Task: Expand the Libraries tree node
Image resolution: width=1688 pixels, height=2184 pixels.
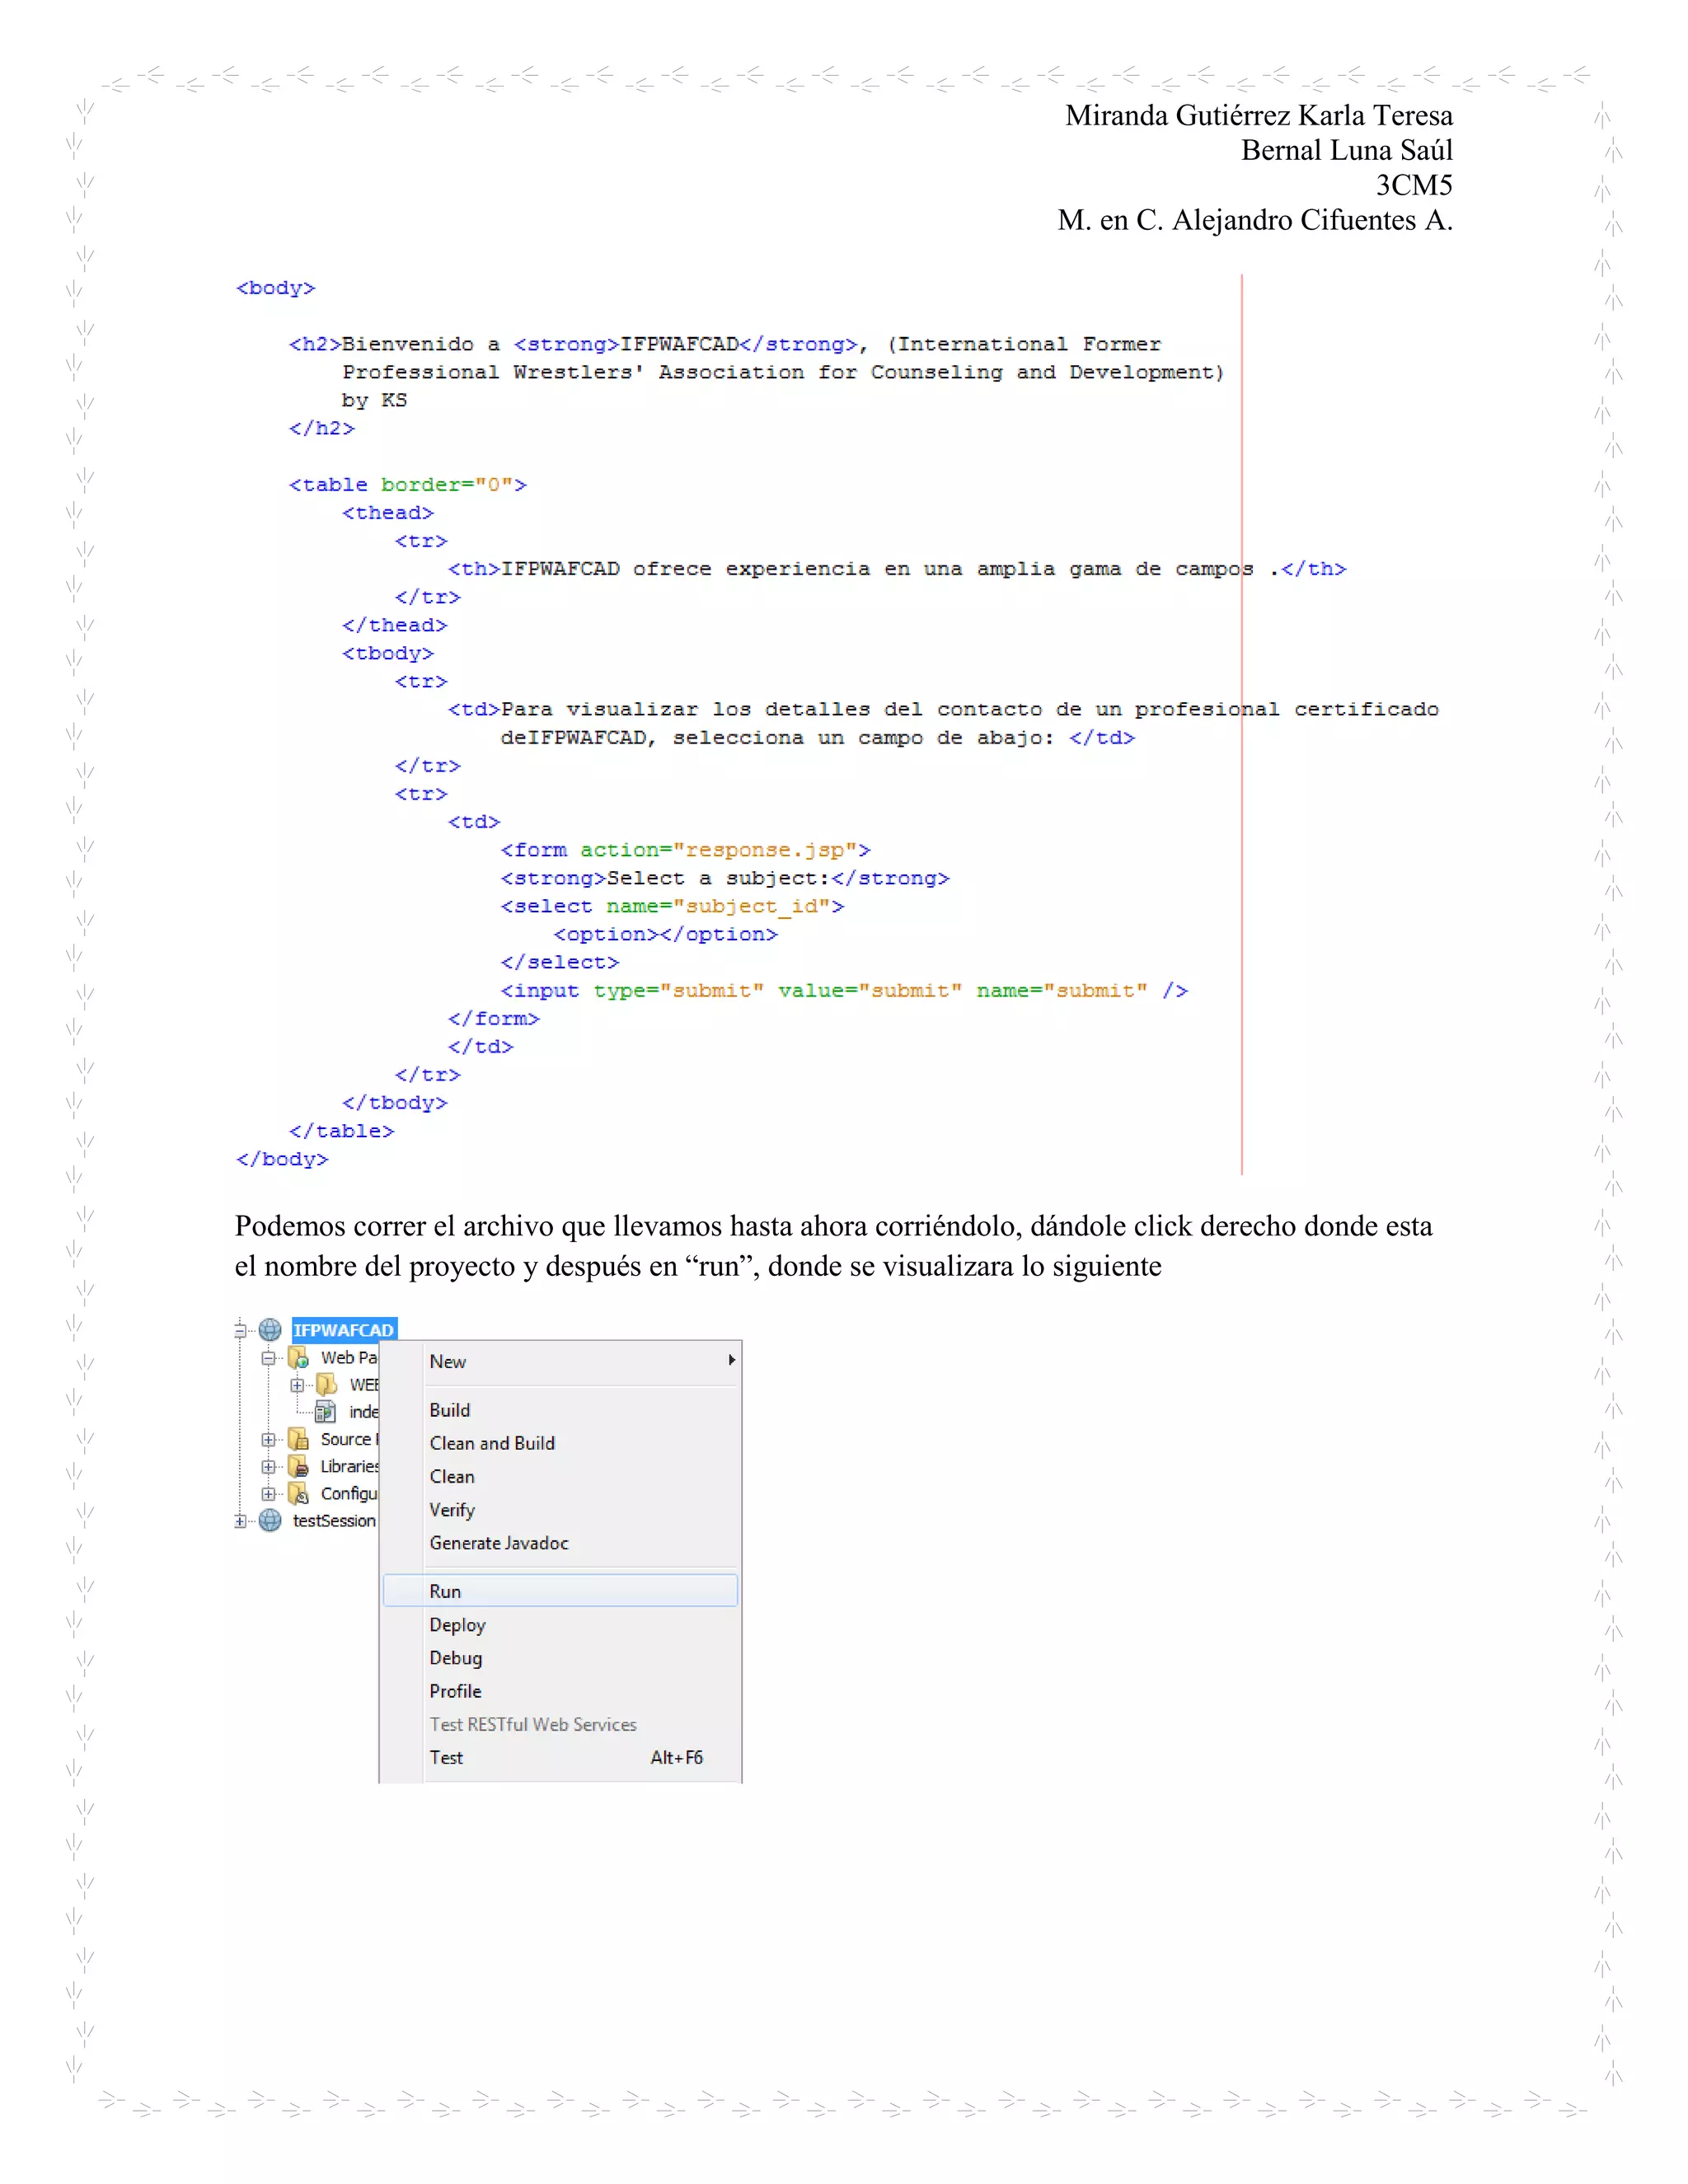Action: pyautogui.click(x=268, y=1467)
